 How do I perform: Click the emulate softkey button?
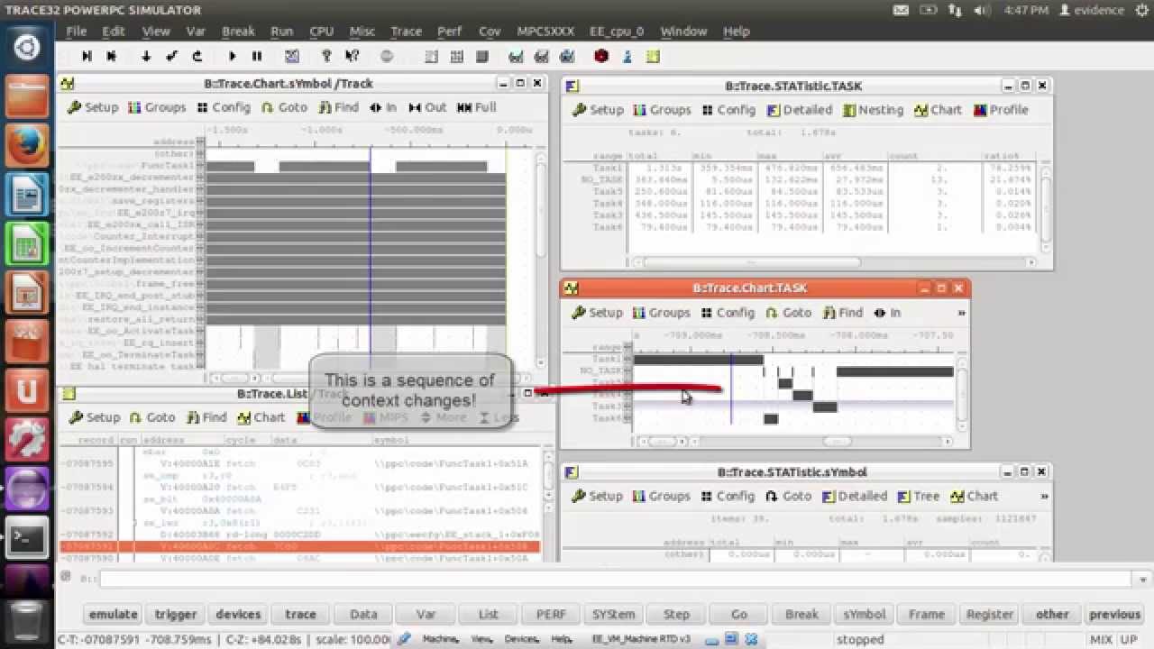click(113, 614)
